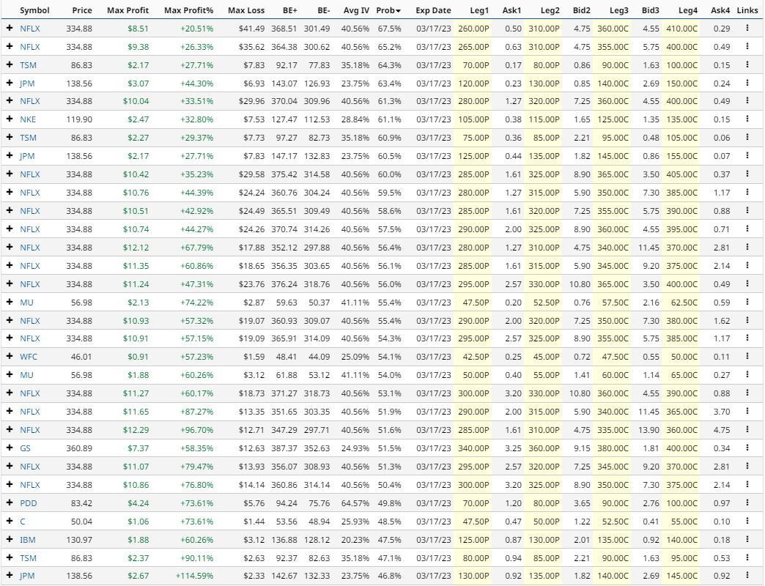The height and width of the screenshot is (586, 765).
Task: Click the Leg1 column header
Action: (x=479, y=10)
